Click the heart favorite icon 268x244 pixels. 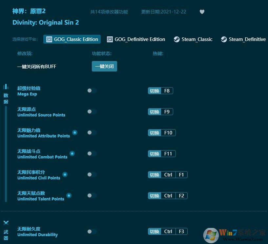[202, 11]
